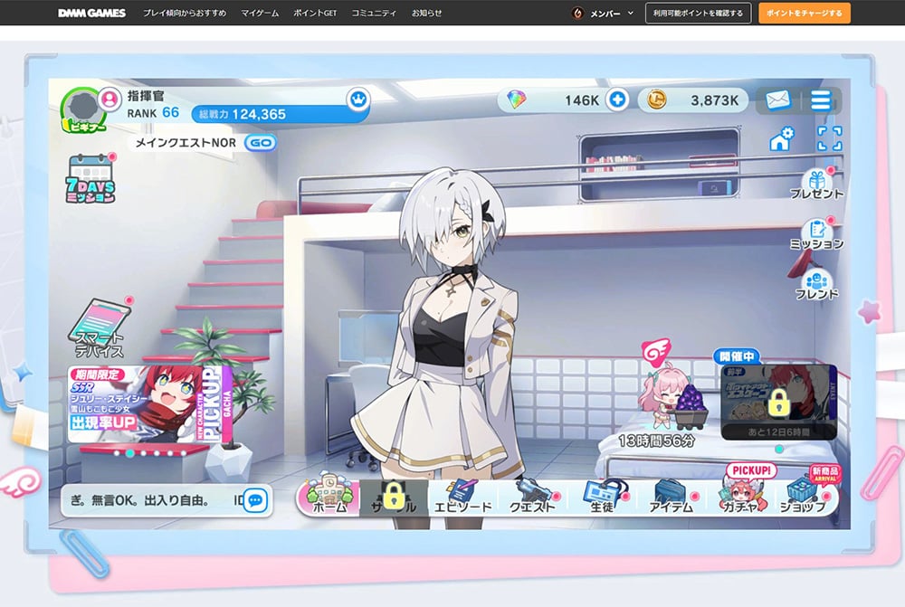This screenshot has width=905, height=607.
Task: Open the mail envelope icon
Action: [x=777, y=100]
